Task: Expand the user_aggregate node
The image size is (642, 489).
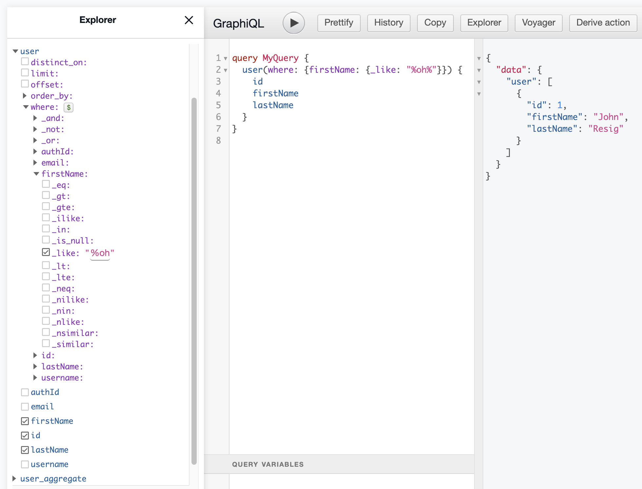Action: pos(14,479)
